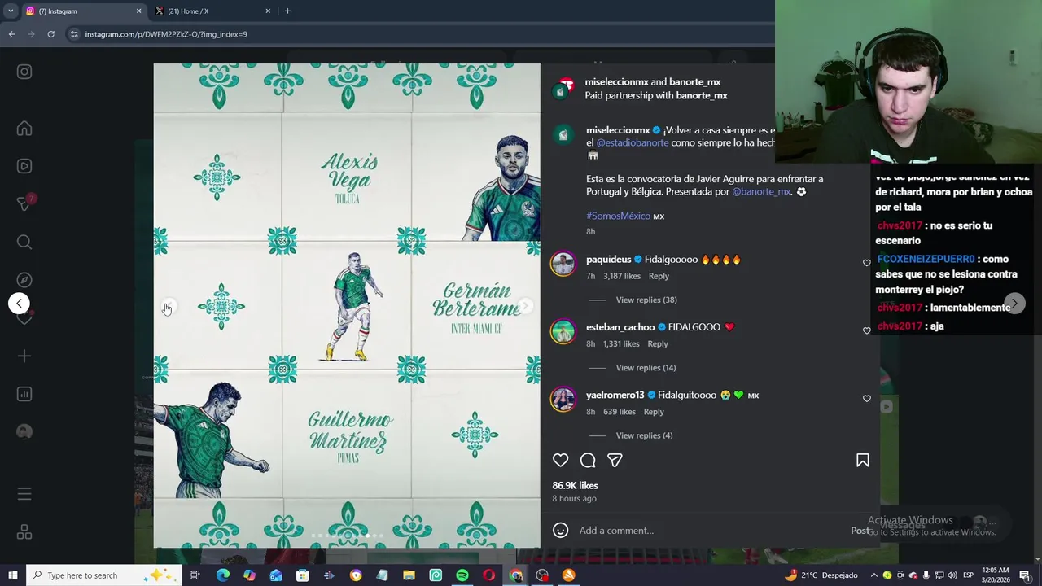
Task: Like paquideus comment heart
Action: pos(866,263)
